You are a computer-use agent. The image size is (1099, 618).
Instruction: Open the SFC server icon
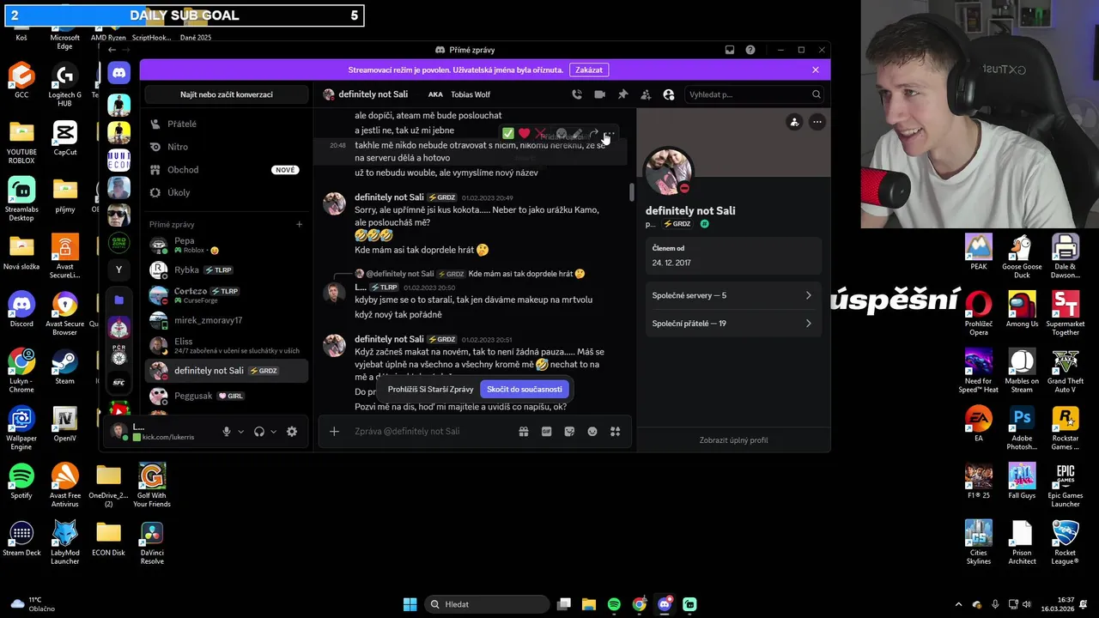(119, 382)
